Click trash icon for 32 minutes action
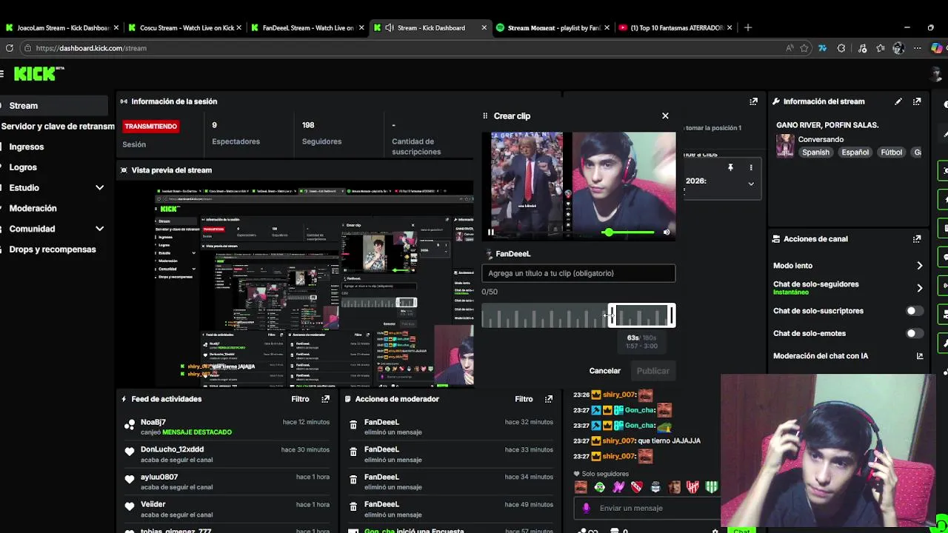The image size is (948, 533). (353, 425)
